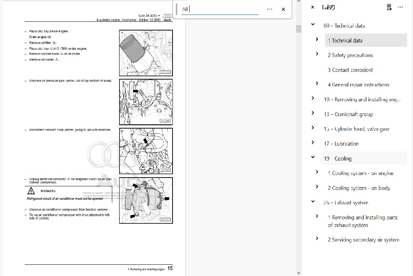This screenshot has width=413, height=276.
Task: Expand the 13 – Crankshaft group section
Action: point(313,113)
